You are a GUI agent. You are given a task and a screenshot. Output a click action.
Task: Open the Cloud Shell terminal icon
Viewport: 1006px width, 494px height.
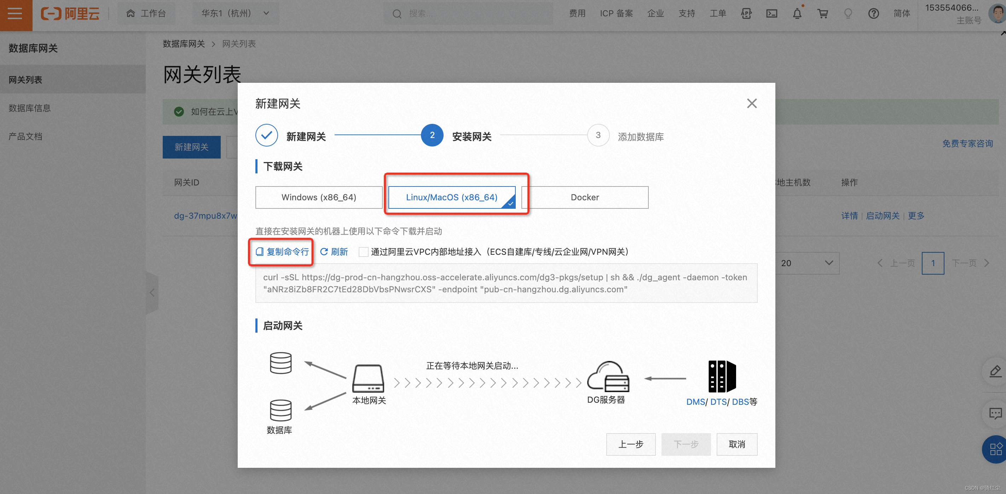[x=772, y=14]
